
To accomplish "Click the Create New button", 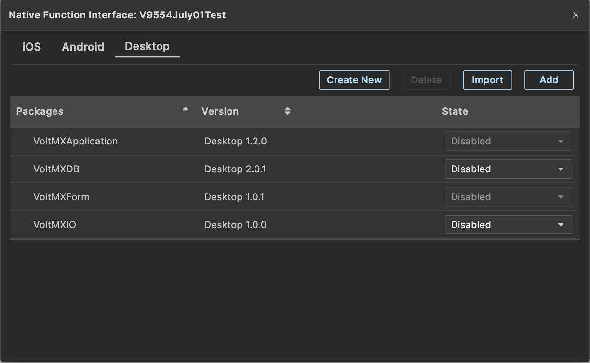I will pos(354,80).
